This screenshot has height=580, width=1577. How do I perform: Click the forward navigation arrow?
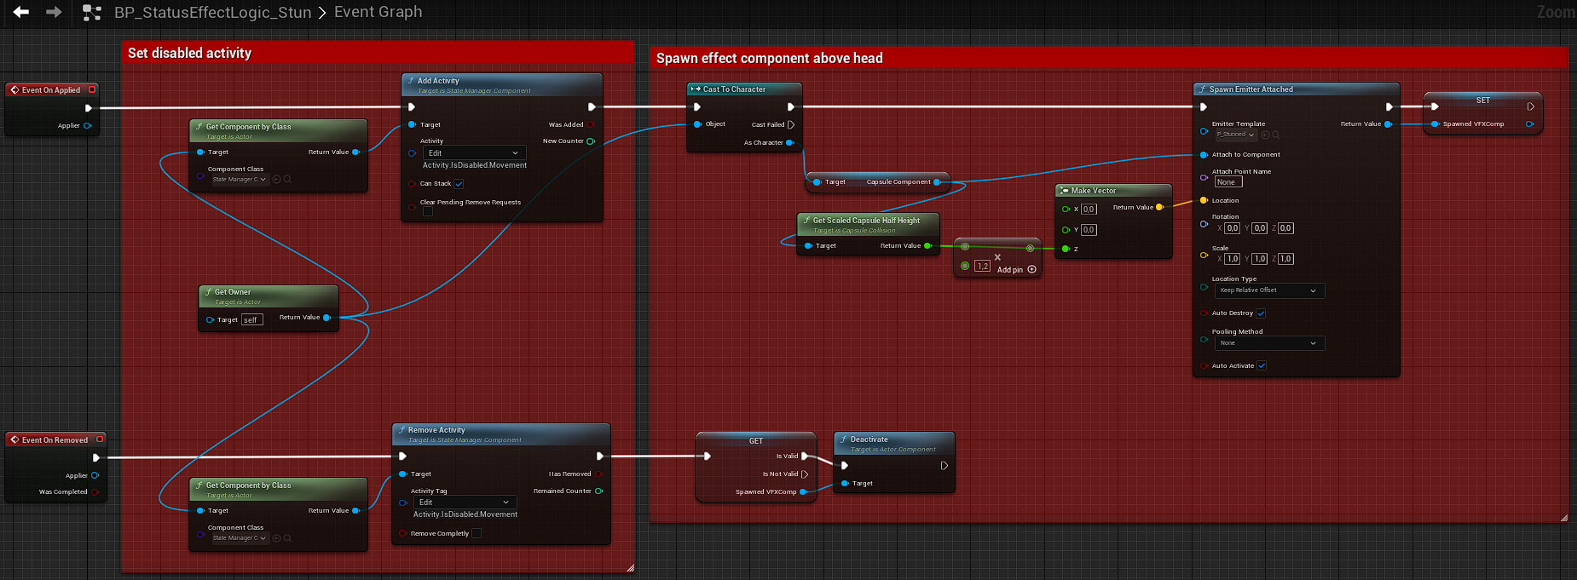tap(54, 12)
